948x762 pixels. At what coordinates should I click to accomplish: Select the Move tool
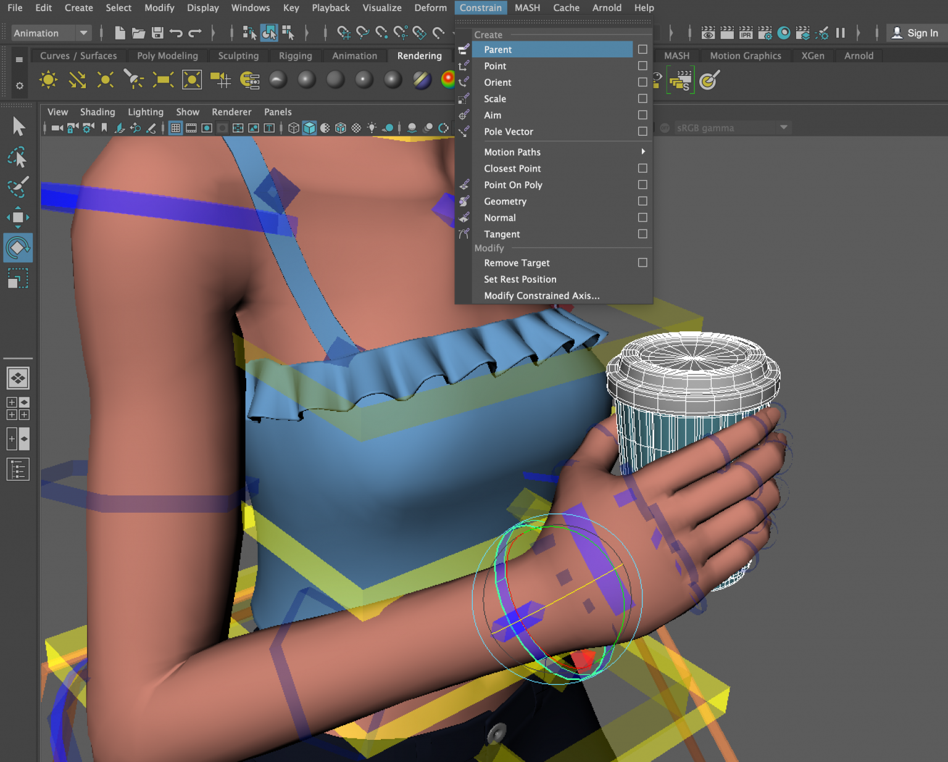tap(18, 218)
